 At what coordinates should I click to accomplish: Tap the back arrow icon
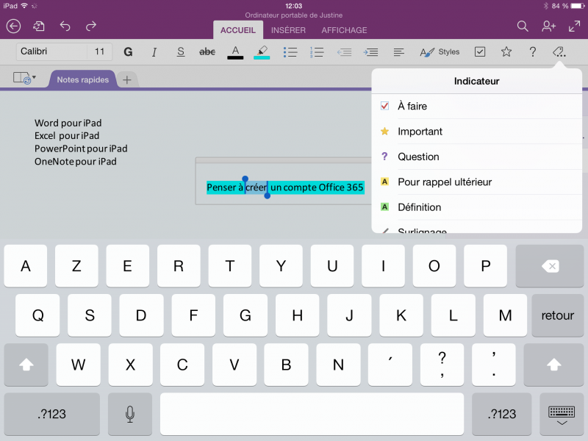[13, 26]
